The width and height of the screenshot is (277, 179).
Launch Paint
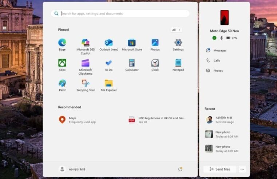point(62,85)
